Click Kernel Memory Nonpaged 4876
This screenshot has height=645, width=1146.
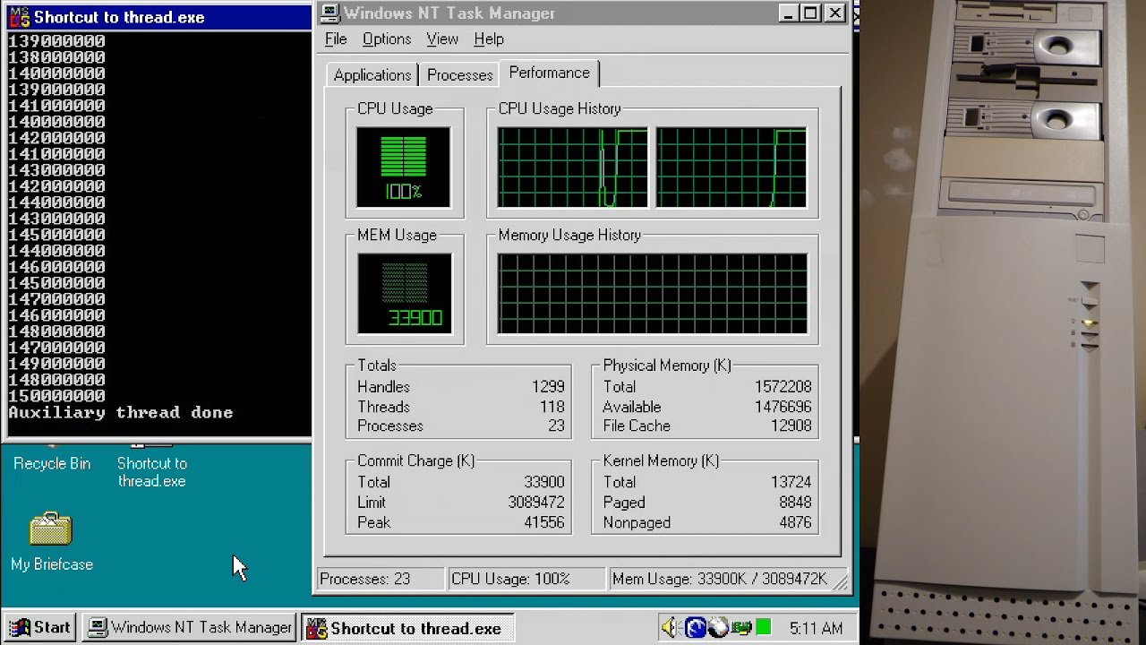(x=795, y=522)
